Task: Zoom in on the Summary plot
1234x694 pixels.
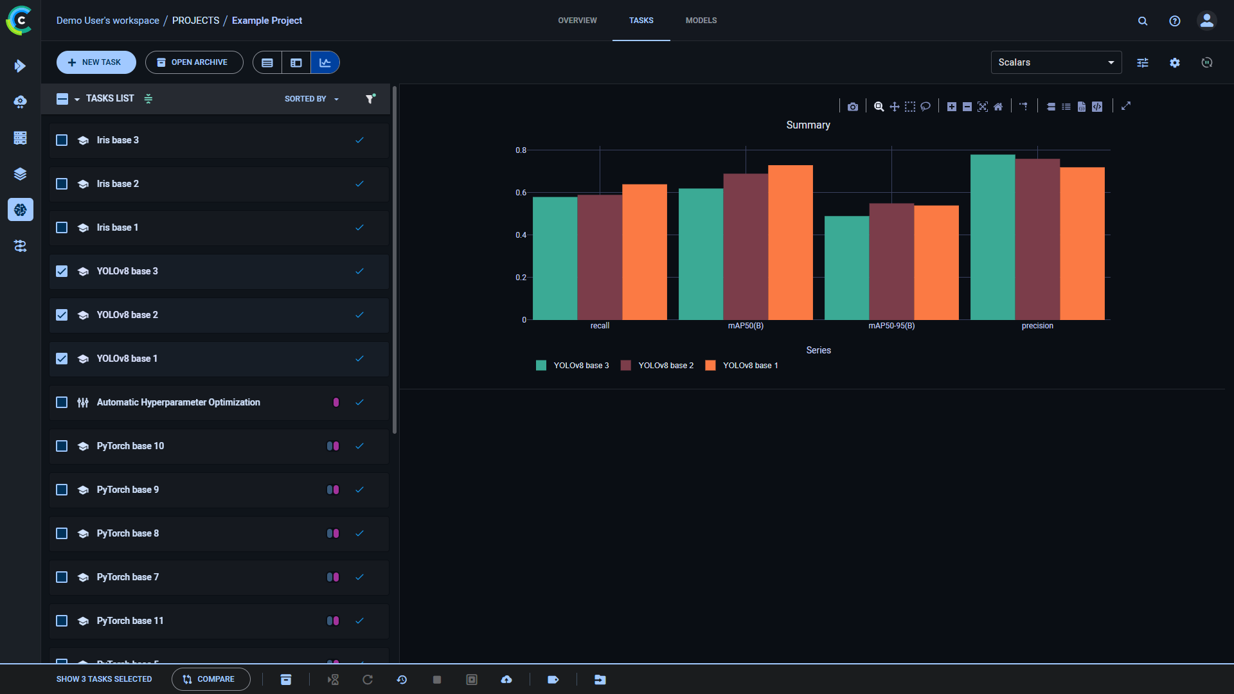Action: (952, 107)
